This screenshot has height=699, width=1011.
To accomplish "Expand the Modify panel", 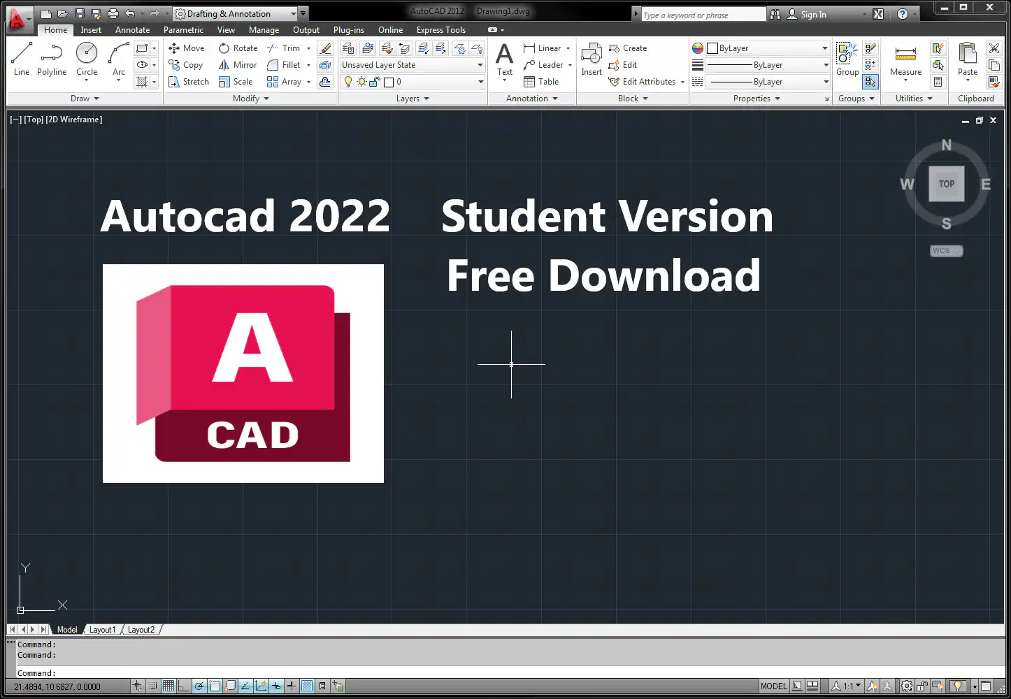I will [x=251, y=99].
